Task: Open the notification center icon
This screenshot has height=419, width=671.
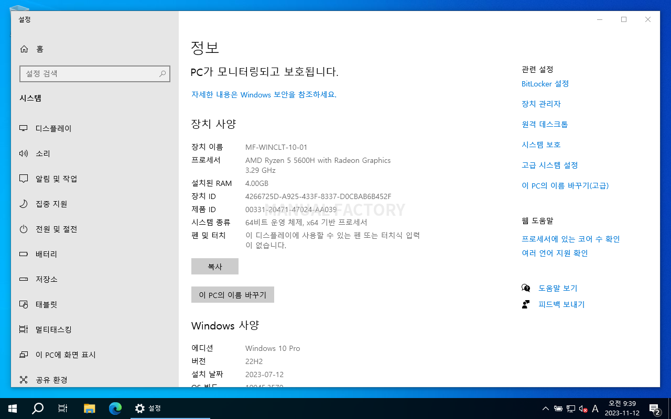Action: click(x=655, y=409)
